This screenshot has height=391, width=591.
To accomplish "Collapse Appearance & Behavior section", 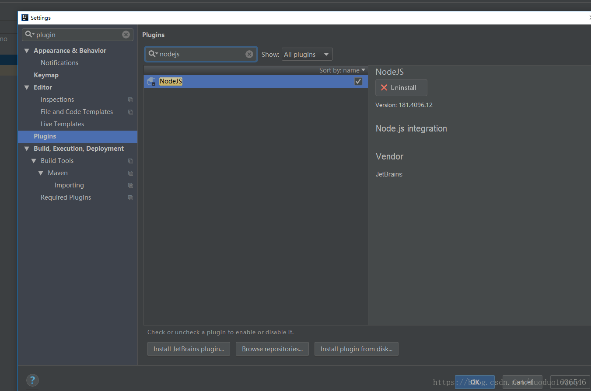I will coord(27,51).
